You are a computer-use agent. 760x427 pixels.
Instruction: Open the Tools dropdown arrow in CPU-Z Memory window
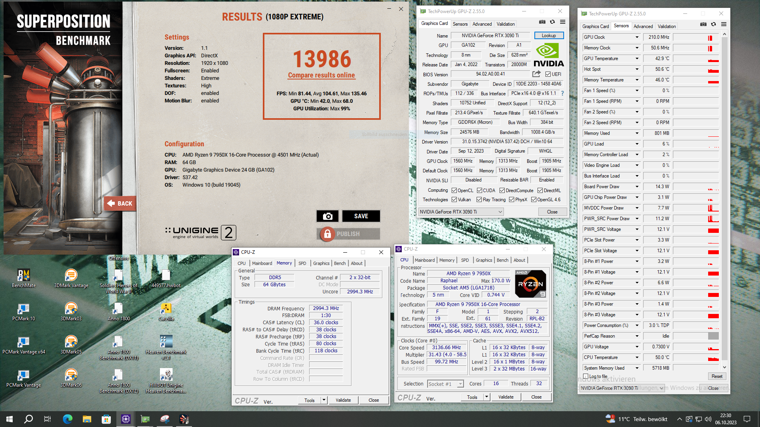324,400
